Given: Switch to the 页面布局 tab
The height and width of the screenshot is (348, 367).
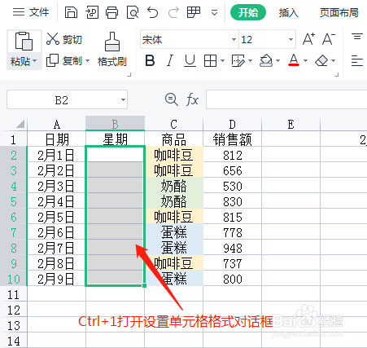Looking at the screenshot, I should [x=339, y=13].
